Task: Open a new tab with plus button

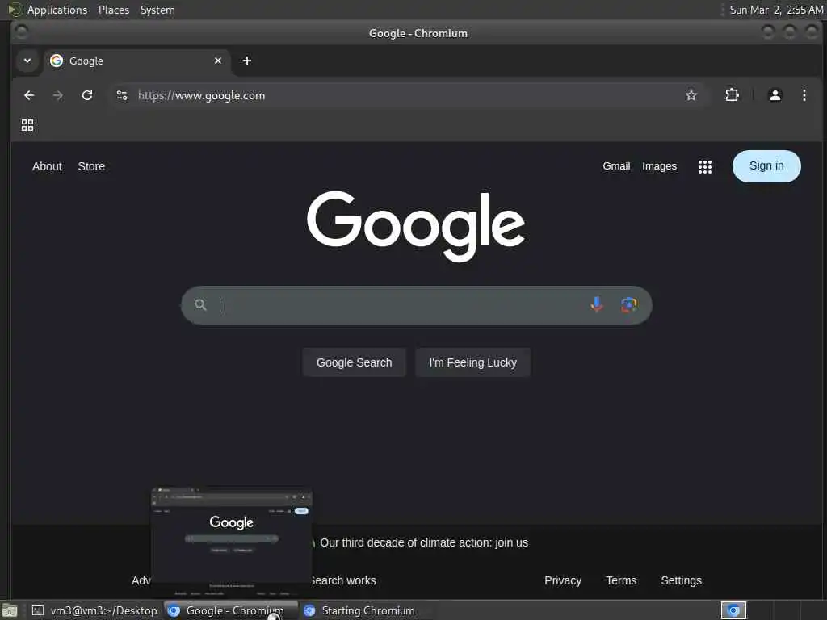Action: click(x=247, y=61)
